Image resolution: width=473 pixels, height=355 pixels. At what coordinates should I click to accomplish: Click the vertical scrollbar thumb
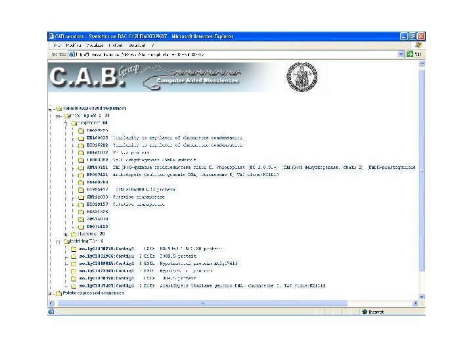(422, 171)
